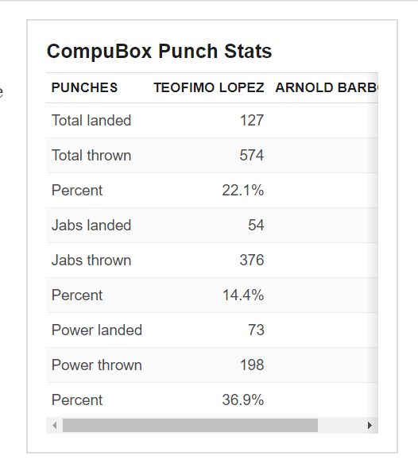The image size is (418, 471).
Task: Click the horizontal scrollbar thumb
Action: [190, 426]
